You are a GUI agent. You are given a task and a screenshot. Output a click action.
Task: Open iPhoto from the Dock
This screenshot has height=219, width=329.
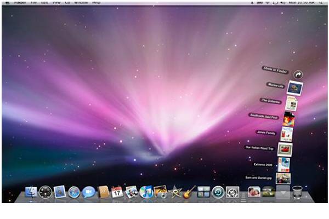point(161,192)
